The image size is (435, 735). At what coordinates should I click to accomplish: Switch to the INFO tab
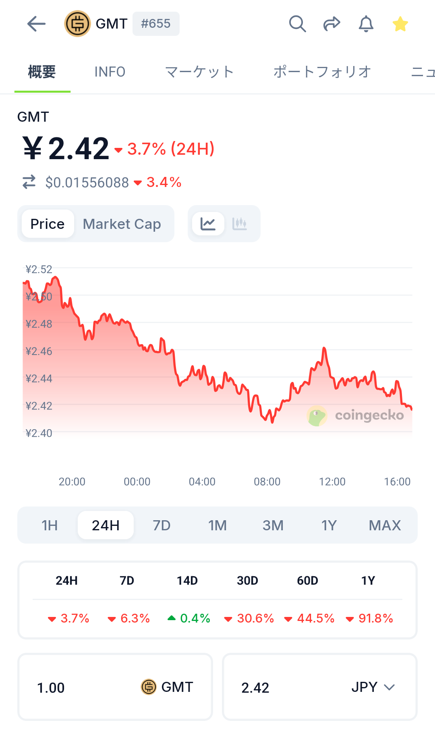coord(110,72)
